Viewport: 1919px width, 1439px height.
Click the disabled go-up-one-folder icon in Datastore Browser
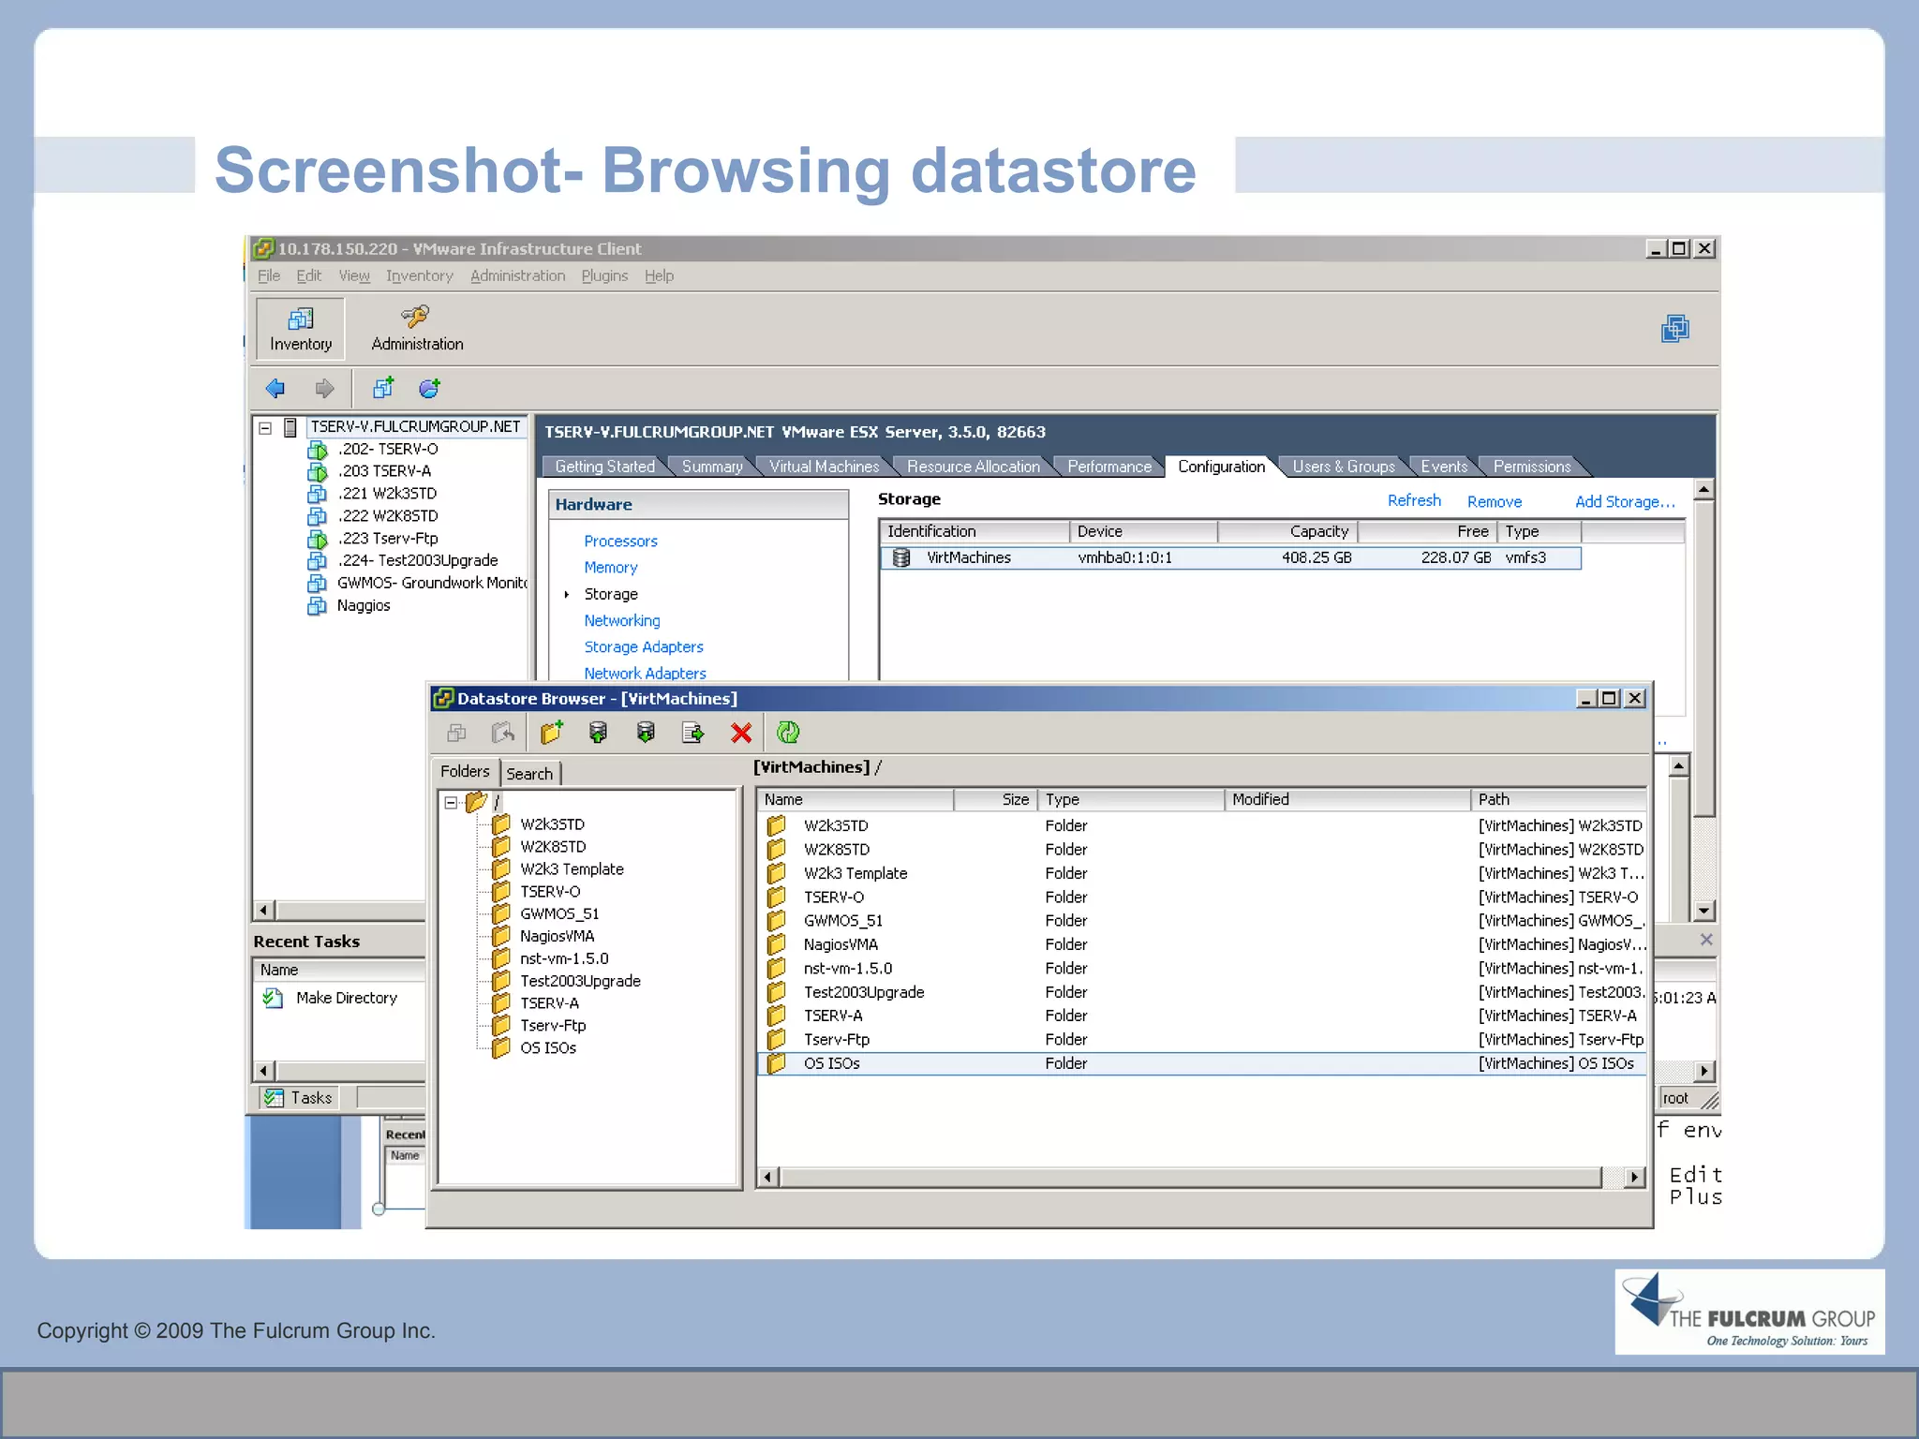point(503,733)
